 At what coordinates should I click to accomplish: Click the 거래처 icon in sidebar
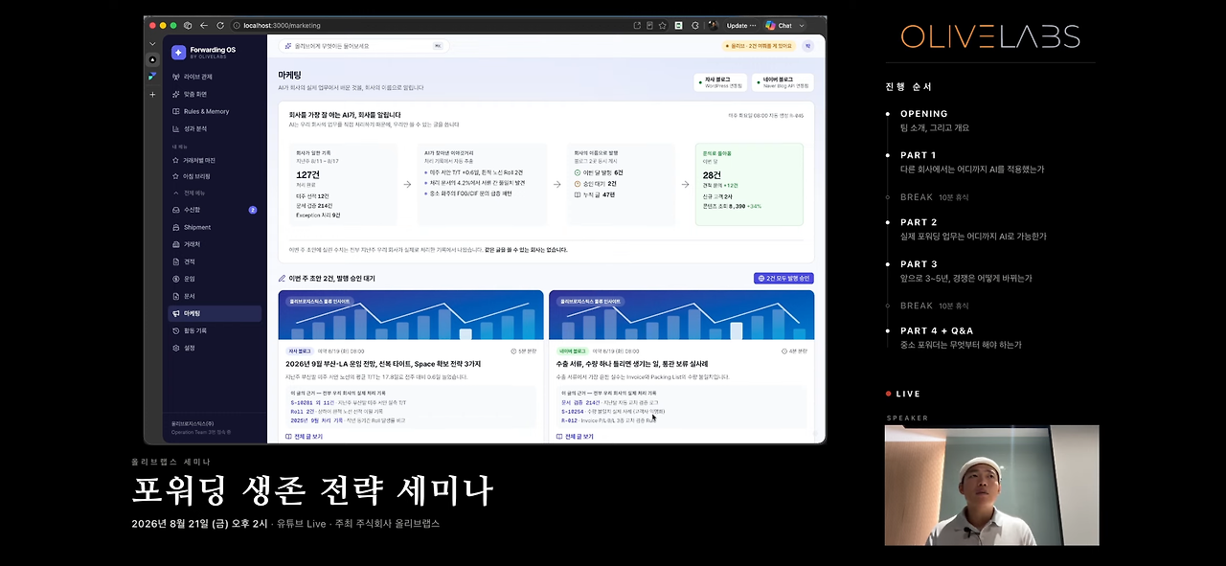point(175,244)
